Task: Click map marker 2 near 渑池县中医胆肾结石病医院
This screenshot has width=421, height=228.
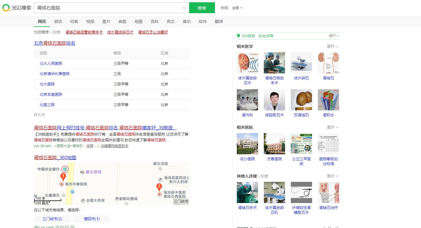Action: [159, 186]
